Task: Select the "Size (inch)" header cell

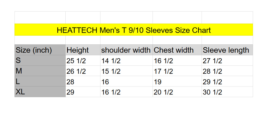Action: 40,50
